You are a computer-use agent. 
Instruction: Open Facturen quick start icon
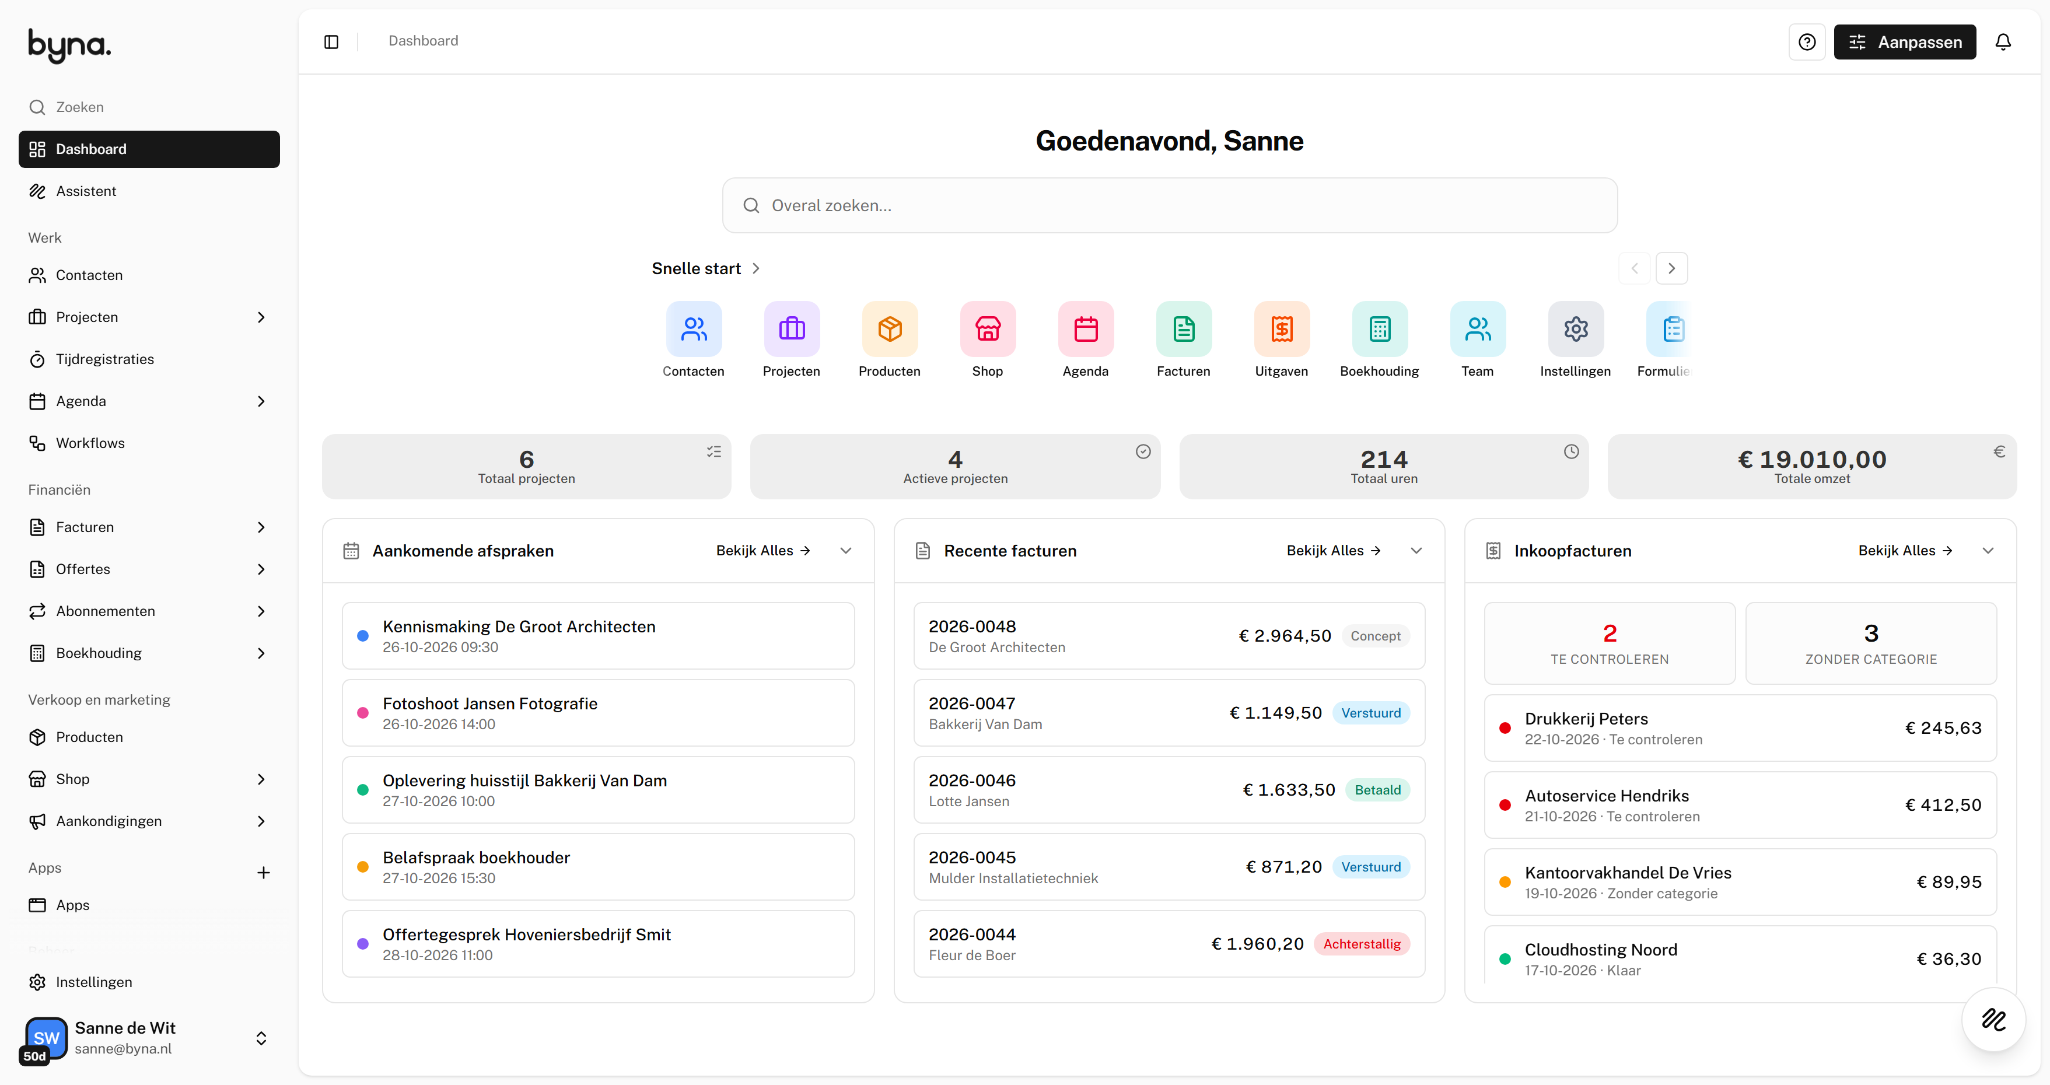[1183, 328]
